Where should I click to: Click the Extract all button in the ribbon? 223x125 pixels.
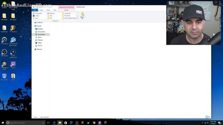point(82,16)
